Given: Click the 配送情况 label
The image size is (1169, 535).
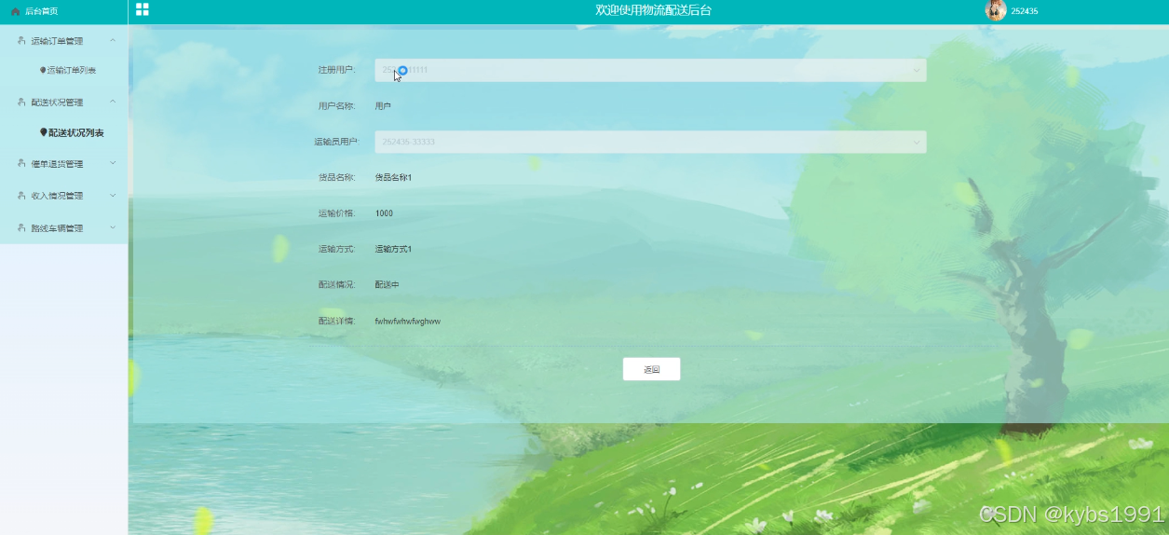Looking at the screenshot, I should pos(337,284).
